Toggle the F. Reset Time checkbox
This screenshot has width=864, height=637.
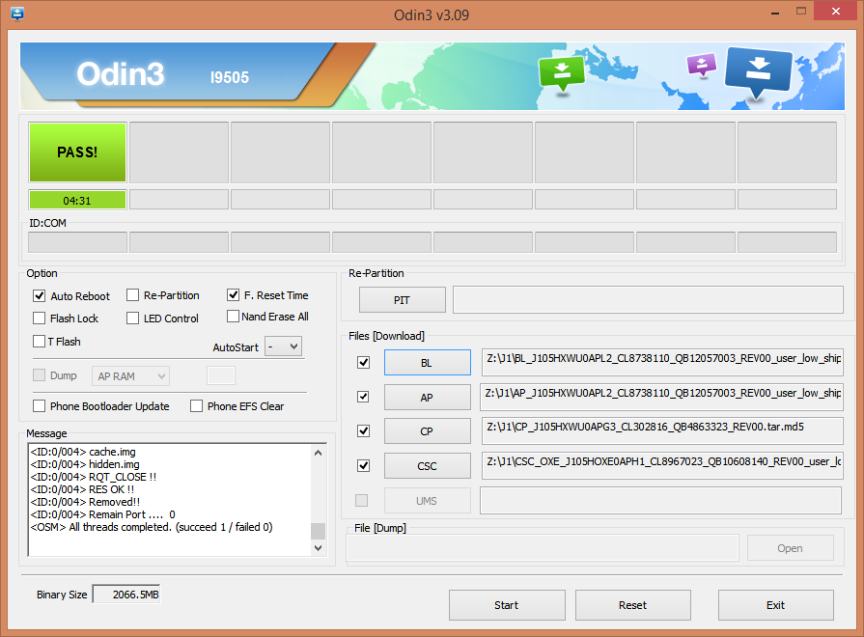233,295
